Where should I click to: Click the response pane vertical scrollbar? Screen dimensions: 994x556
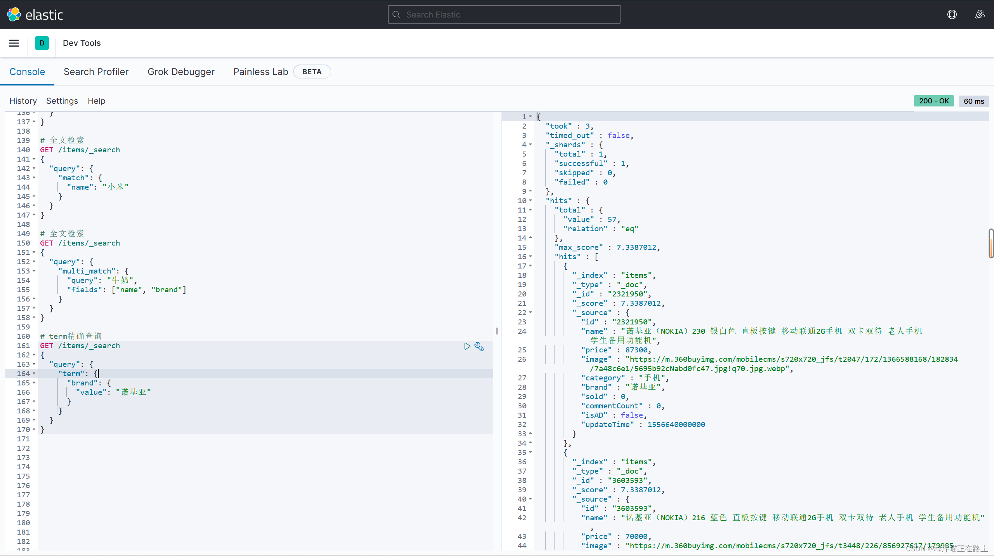pos(991,244)
